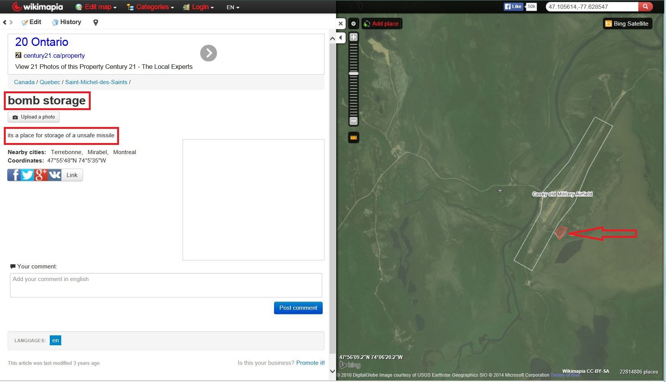Viewport: 666px width, 382px height.
Task: Open the EN language menu
Action: click(233, 7)
